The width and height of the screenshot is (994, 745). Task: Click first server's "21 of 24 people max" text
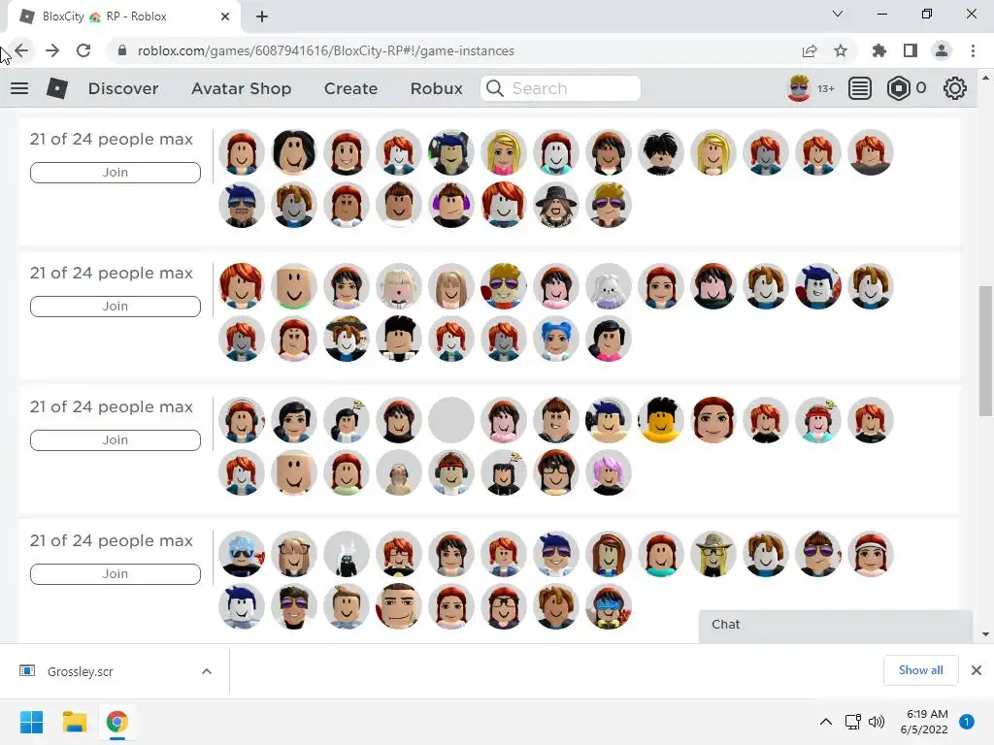[x=112, y=140]
